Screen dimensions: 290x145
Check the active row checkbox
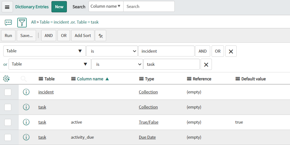pyautogui.click(x=8, y=122)
